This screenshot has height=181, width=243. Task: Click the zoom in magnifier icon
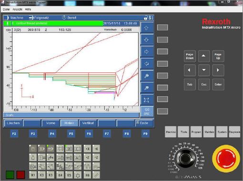point(147,76)
